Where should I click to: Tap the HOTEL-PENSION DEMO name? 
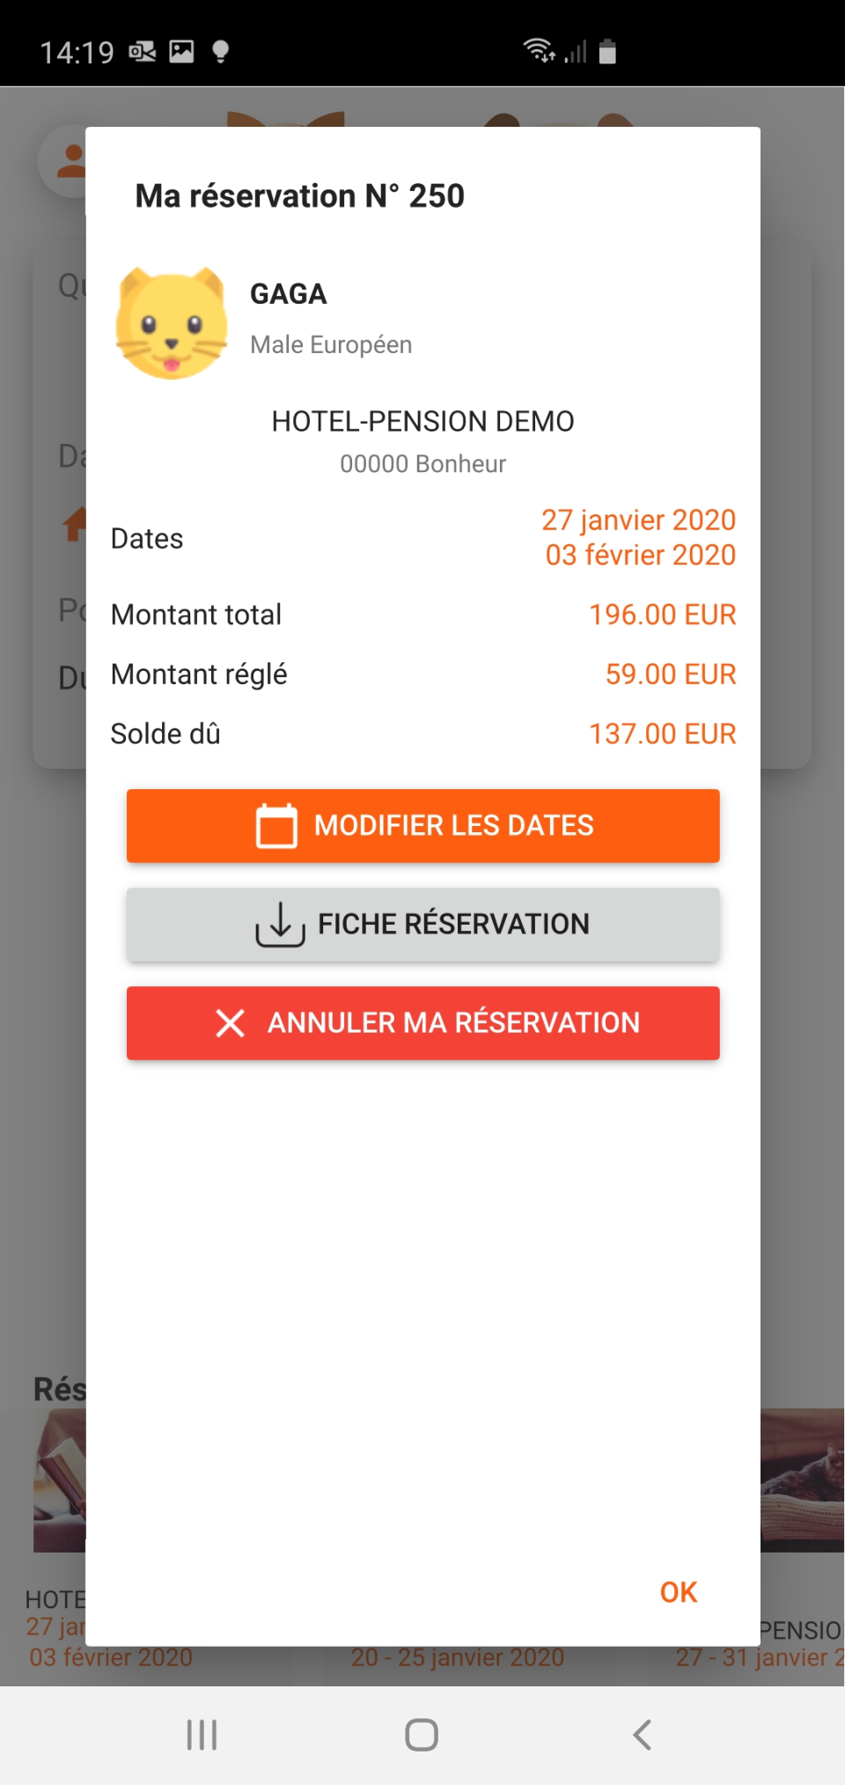coord(422,422)
